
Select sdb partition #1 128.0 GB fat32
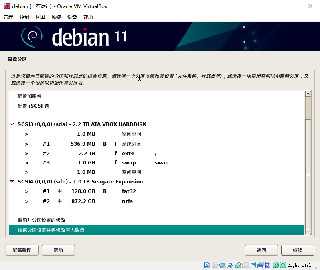(156, 191)
